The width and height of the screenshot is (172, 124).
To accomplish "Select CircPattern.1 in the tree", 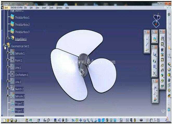I will 22,75.
